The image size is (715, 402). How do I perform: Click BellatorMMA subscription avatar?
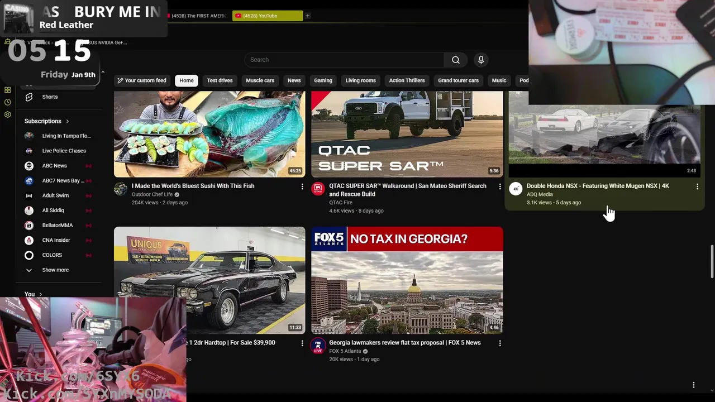pos(29,225)
